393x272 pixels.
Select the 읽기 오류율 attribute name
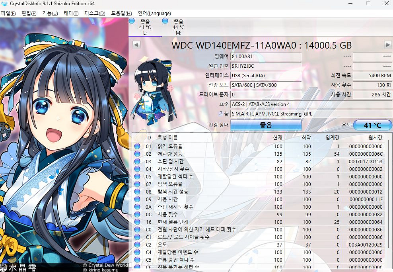[170, 146]
